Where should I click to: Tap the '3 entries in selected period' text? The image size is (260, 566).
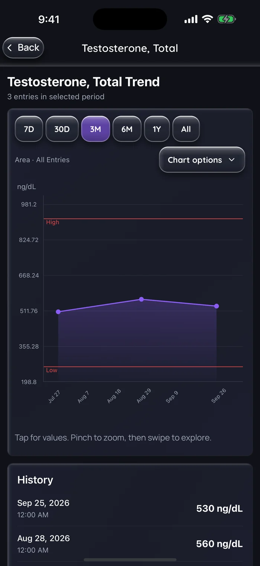56,97
